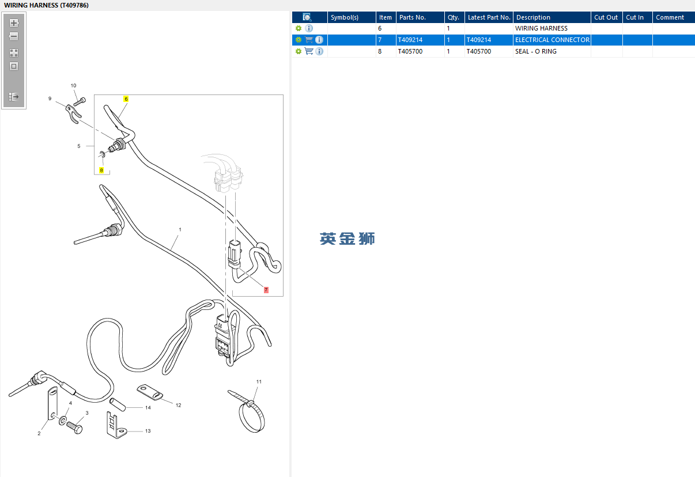Click callout 2 on the diagram
The width and height of the screenshot is (695, 477).
39,433
